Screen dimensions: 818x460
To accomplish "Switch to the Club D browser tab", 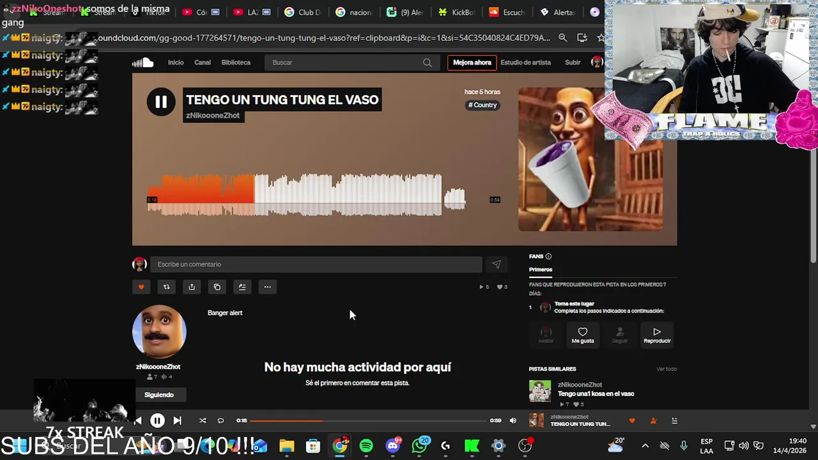I will click(x=302, y=12).
